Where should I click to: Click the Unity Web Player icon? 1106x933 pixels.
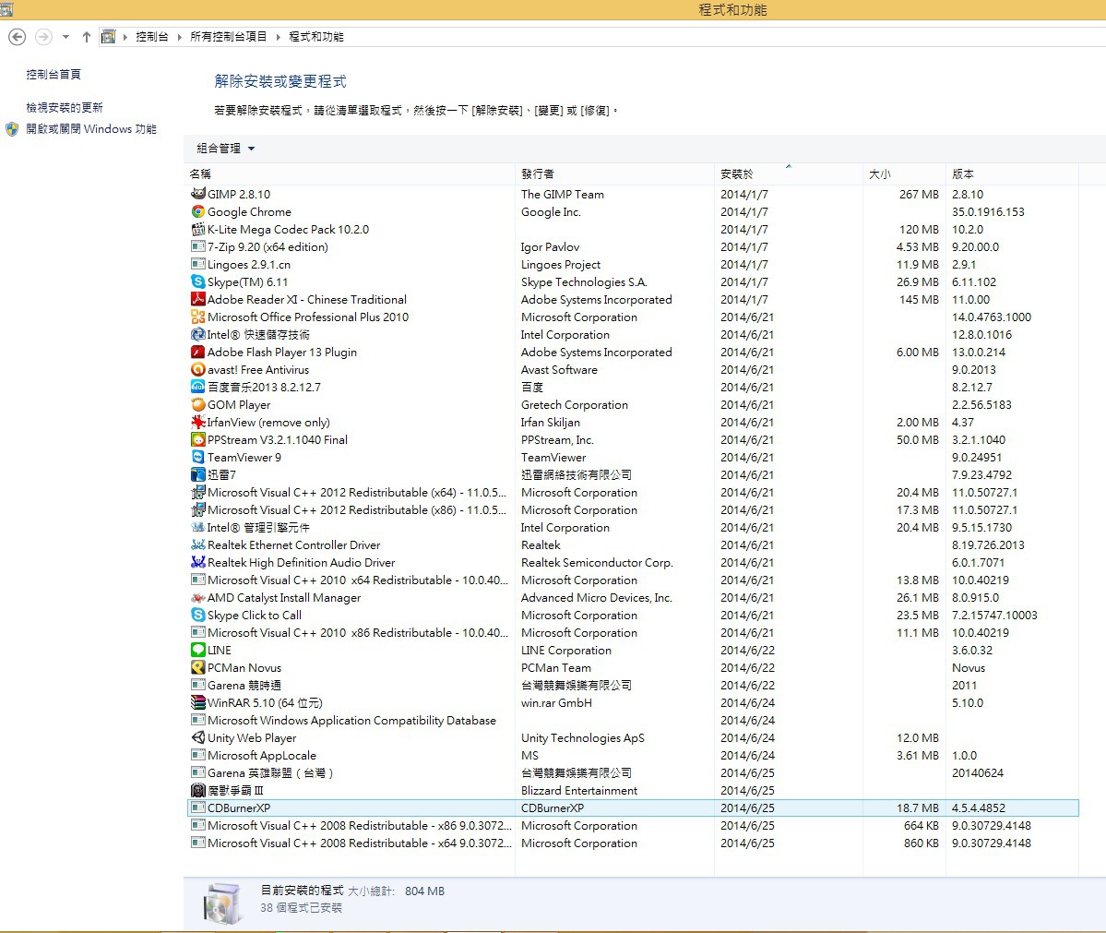(198, 737)
